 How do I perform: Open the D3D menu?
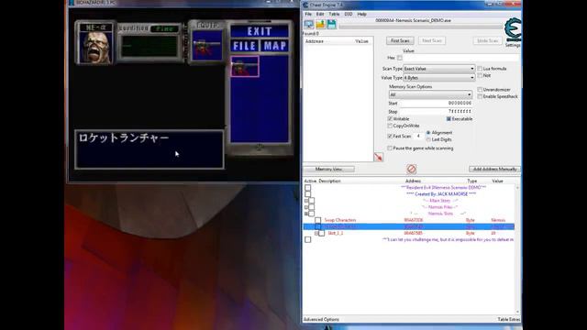point(349,15)
